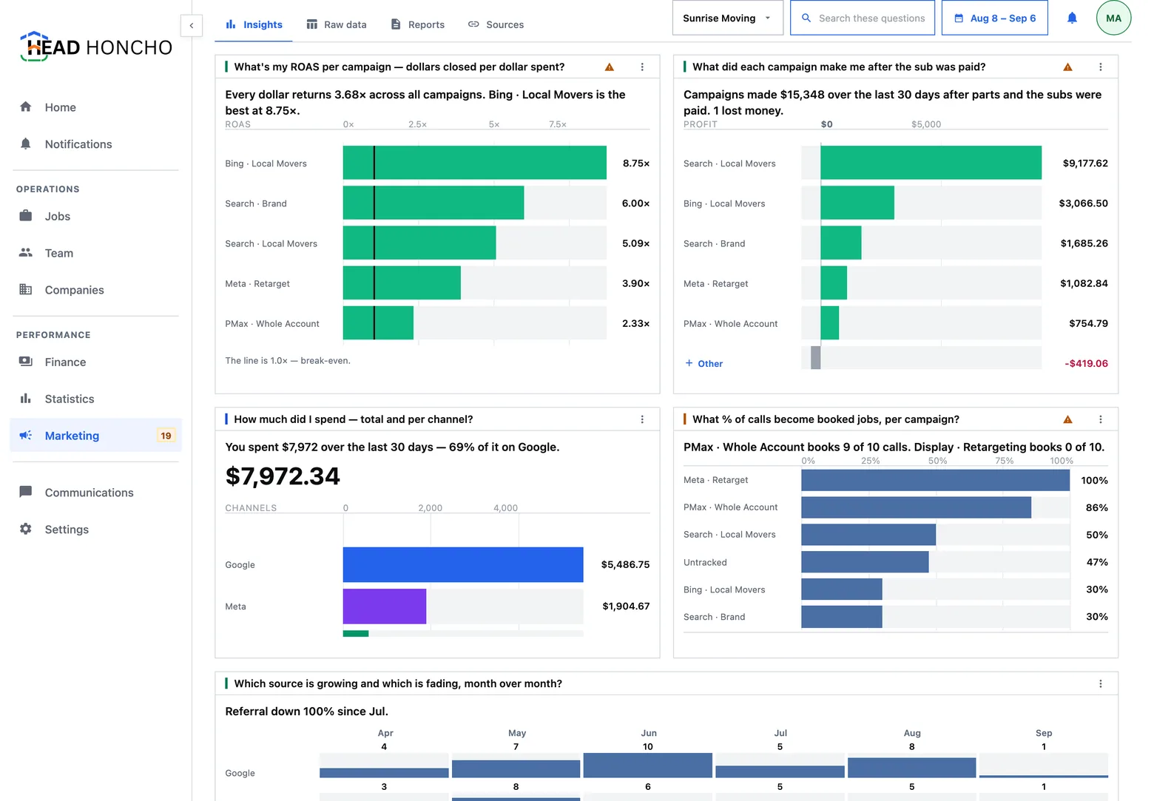Screen dimensions: 1154x801
Task: Click the Finance cash icon
Action: [26, 361]
